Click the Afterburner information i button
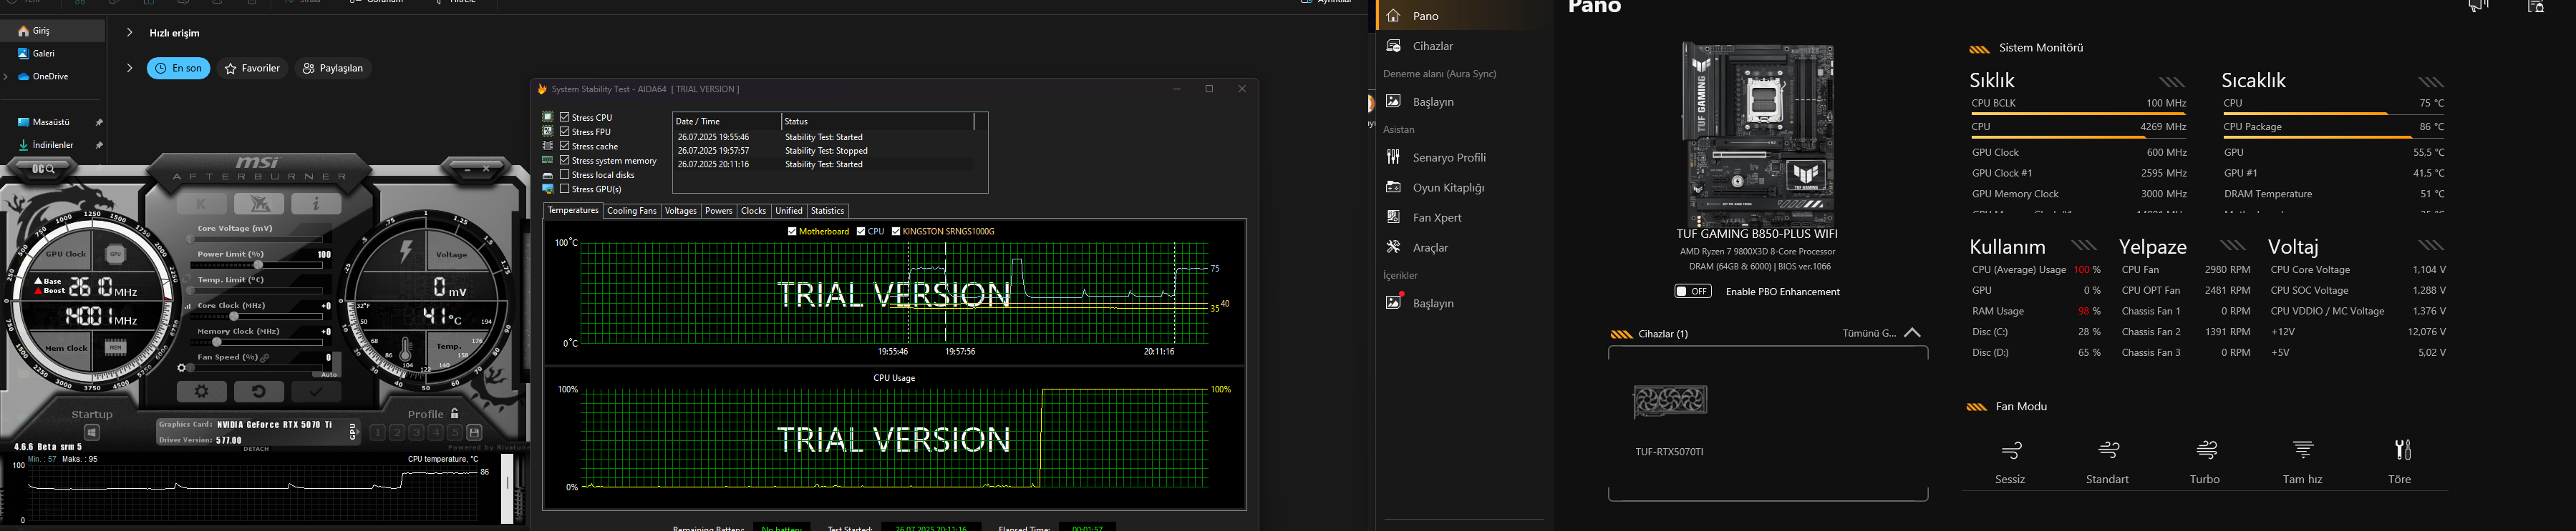2576x531 pixels. pos(316,204)
